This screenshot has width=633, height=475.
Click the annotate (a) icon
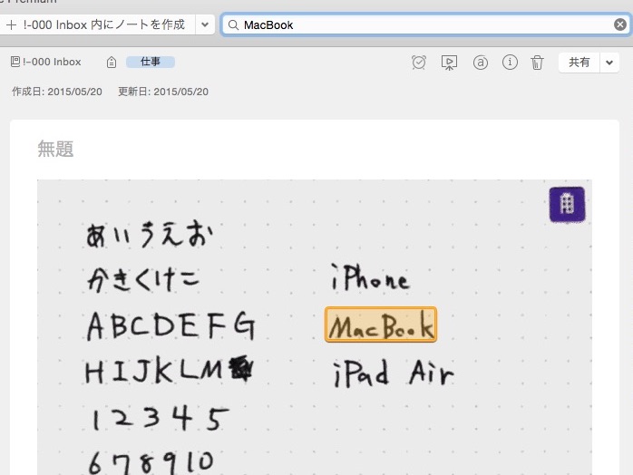480,63
